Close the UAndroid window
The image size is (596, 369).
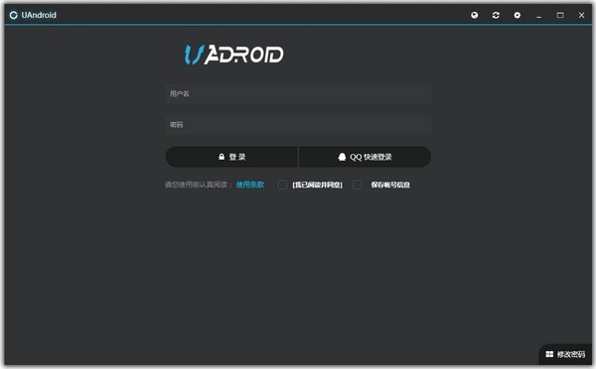[x=581, y=15]
